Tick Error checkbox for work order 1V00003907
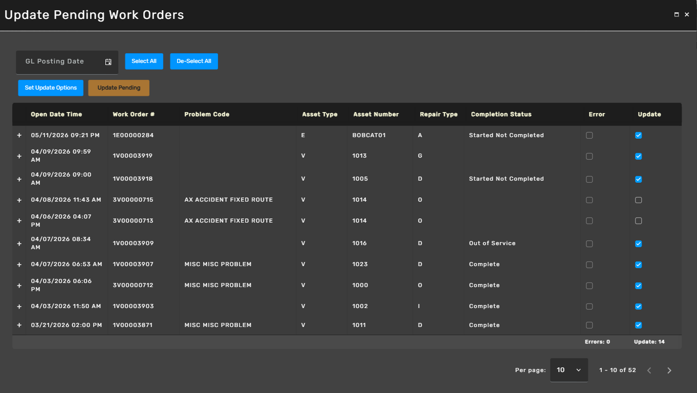This screenshot has width=697, height=393. (x=589, y=265)
